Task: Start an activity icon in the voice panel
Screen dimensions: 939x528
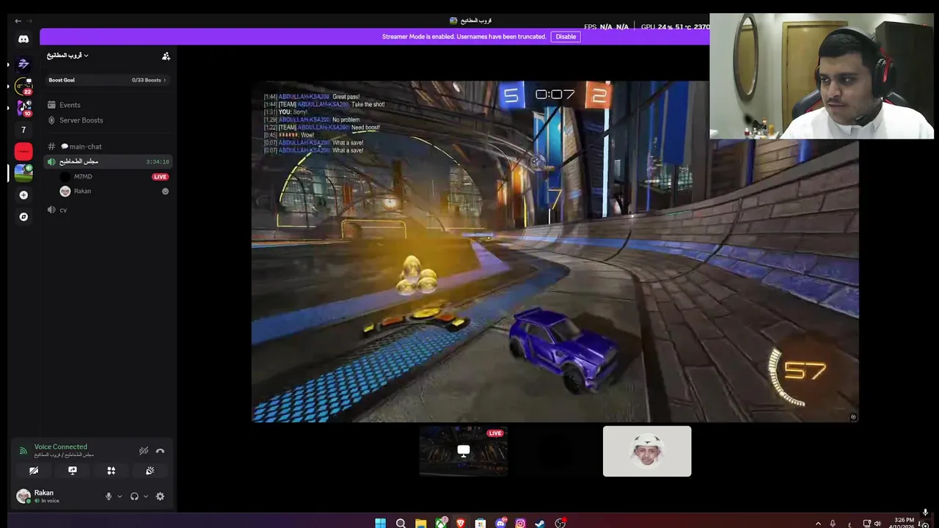Action: tap(112, 471)
